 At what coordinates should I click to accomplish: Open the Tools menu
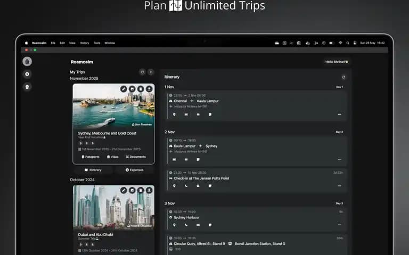pyautogui.click(x=97, y=43)
